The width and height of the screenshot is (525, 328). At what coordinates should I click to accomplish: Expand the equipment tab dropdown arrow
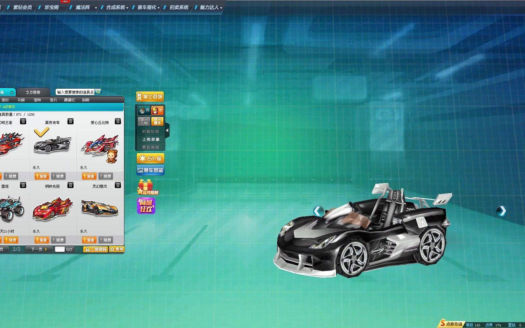pyautogui.click(x=12, y=92)
